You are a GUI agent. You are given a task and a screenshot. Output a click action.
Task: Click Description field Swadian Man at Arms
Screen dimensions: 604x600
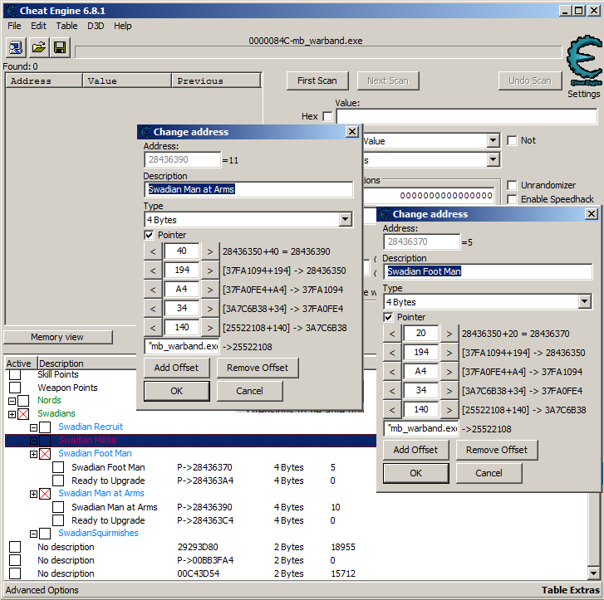[249, 189]
